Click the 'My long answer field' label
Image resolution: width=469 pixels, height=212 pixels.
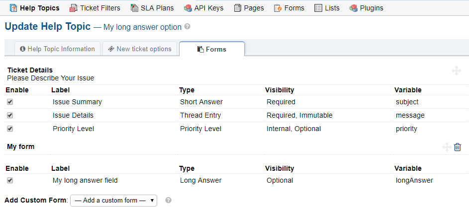pos(85,180)
